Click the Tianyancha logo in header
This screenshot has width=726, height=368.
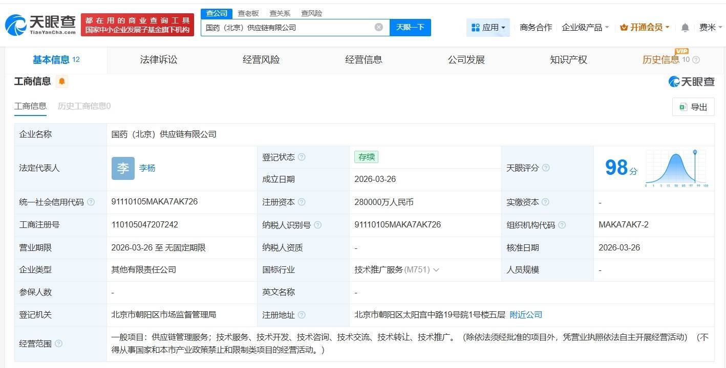point(40,25)
